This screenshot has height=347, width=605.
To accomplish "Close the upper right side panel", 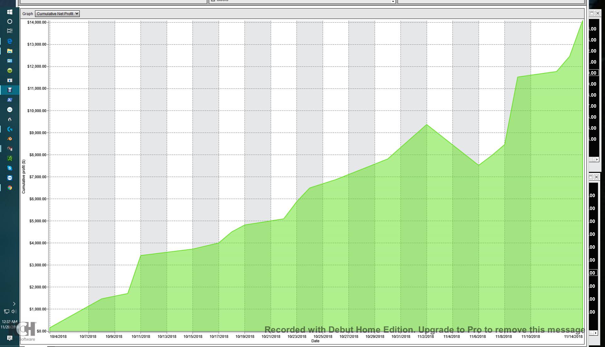I will click(598, 13).
